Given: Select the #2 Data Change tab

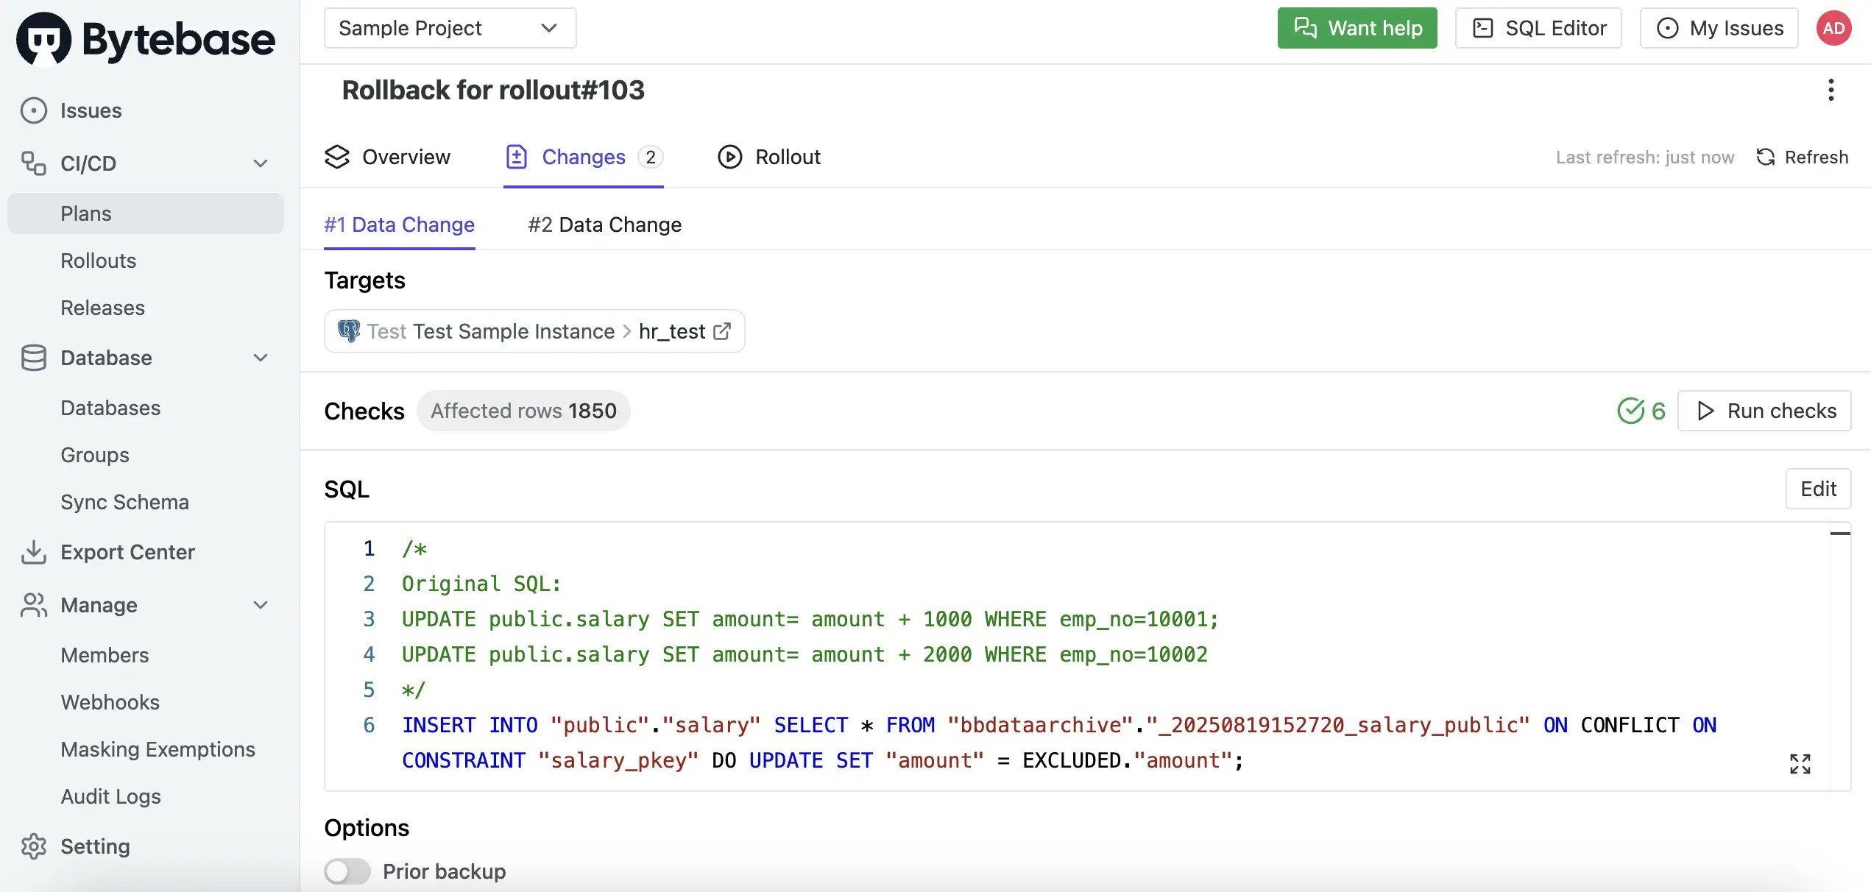Looking at the screenshot, I should coord(604,224).
